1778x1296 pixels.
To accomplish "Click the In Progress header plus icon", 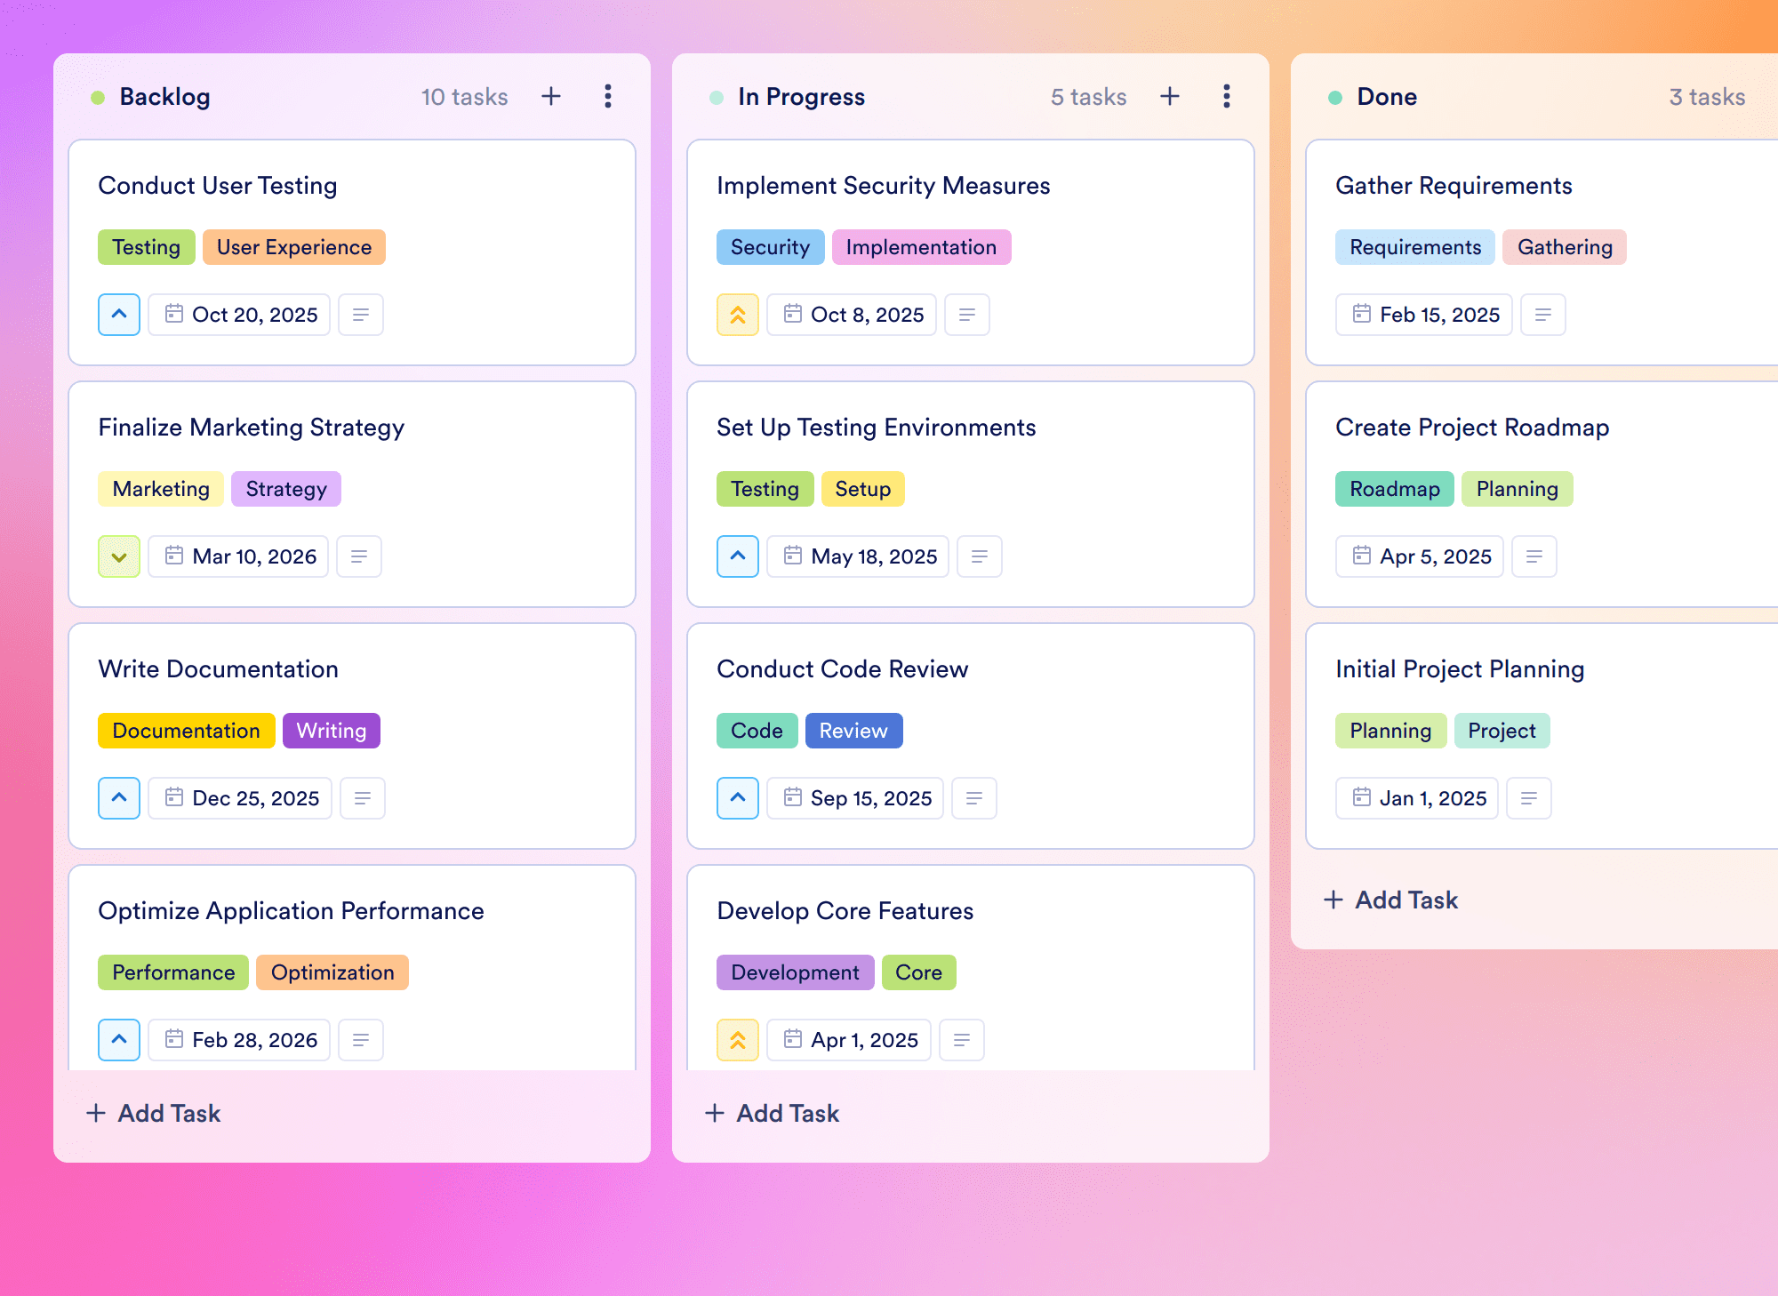I will pos(1170,96).
